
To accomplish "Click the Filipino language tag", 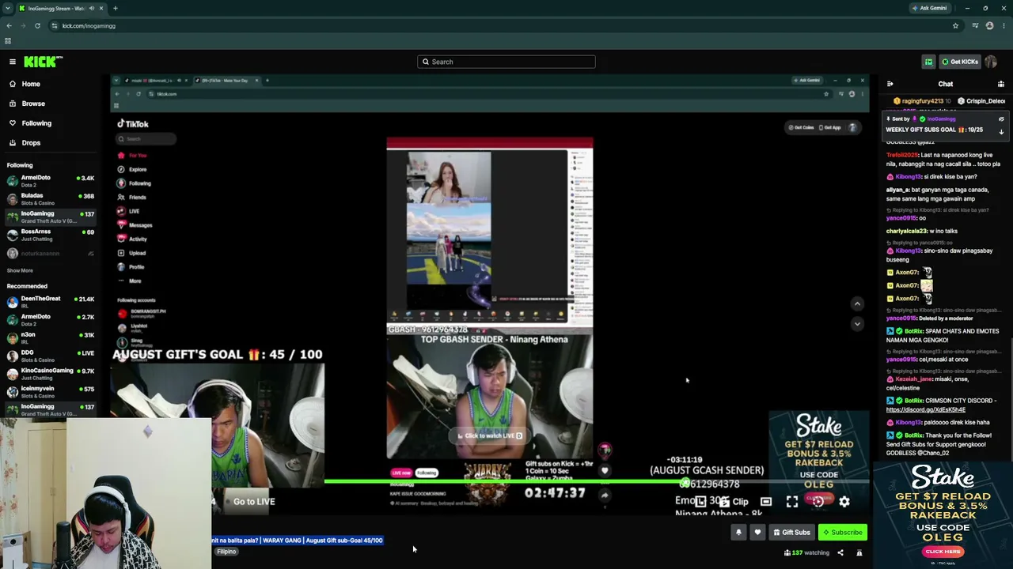I will pos(226,552).
